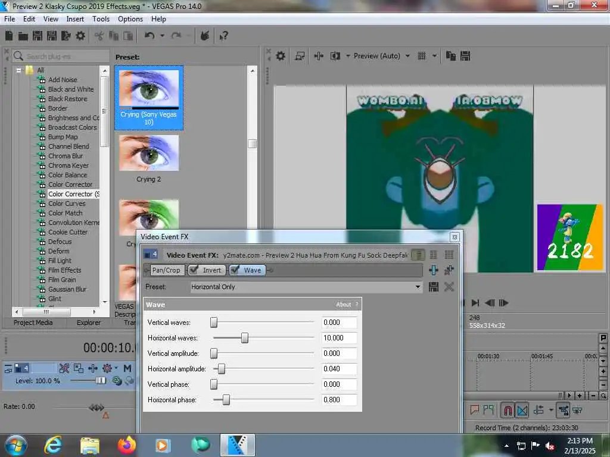Viewport: 610px width, 457px height.
Task: Click the New project icon
Action: tap(9, 36)
